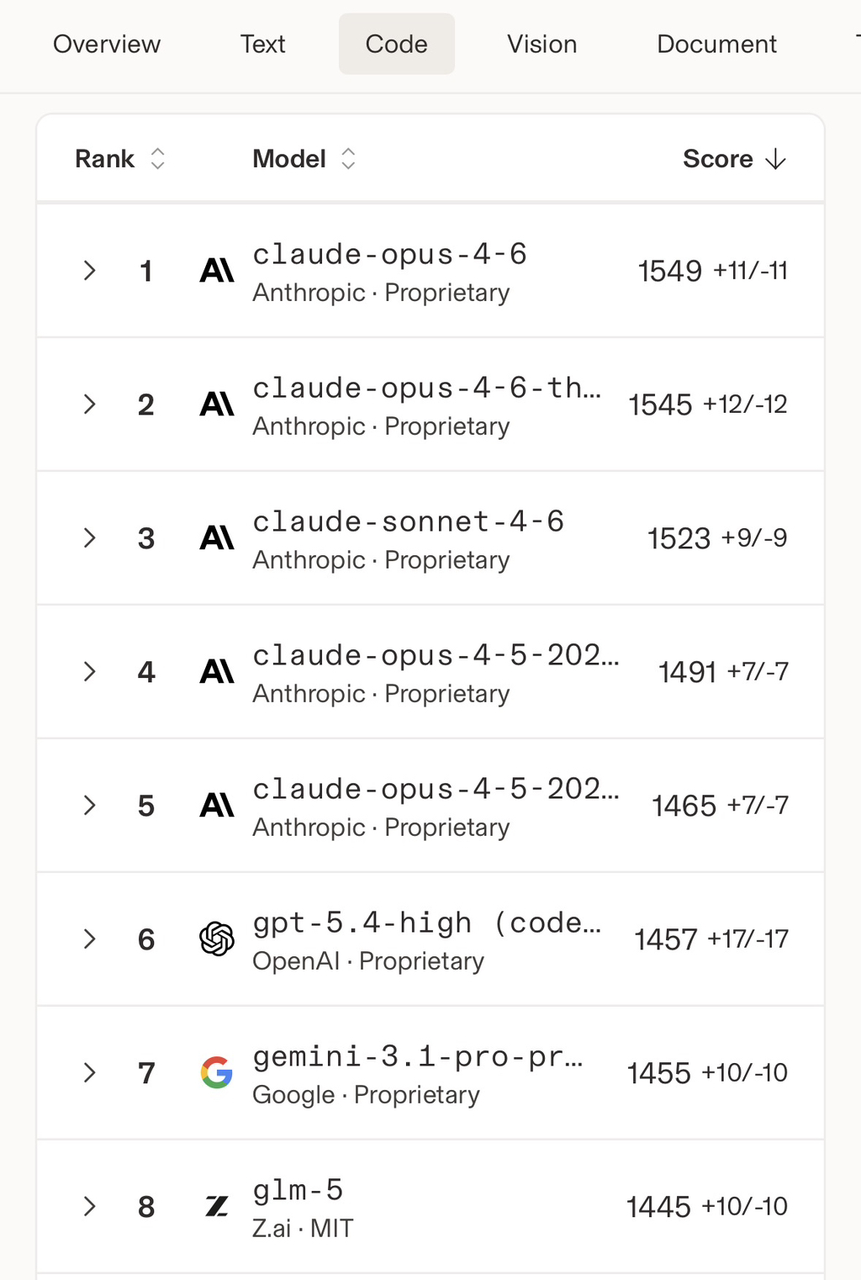Click the Anthropic logo beside claude-opus-4-6

tap(217, 271)
